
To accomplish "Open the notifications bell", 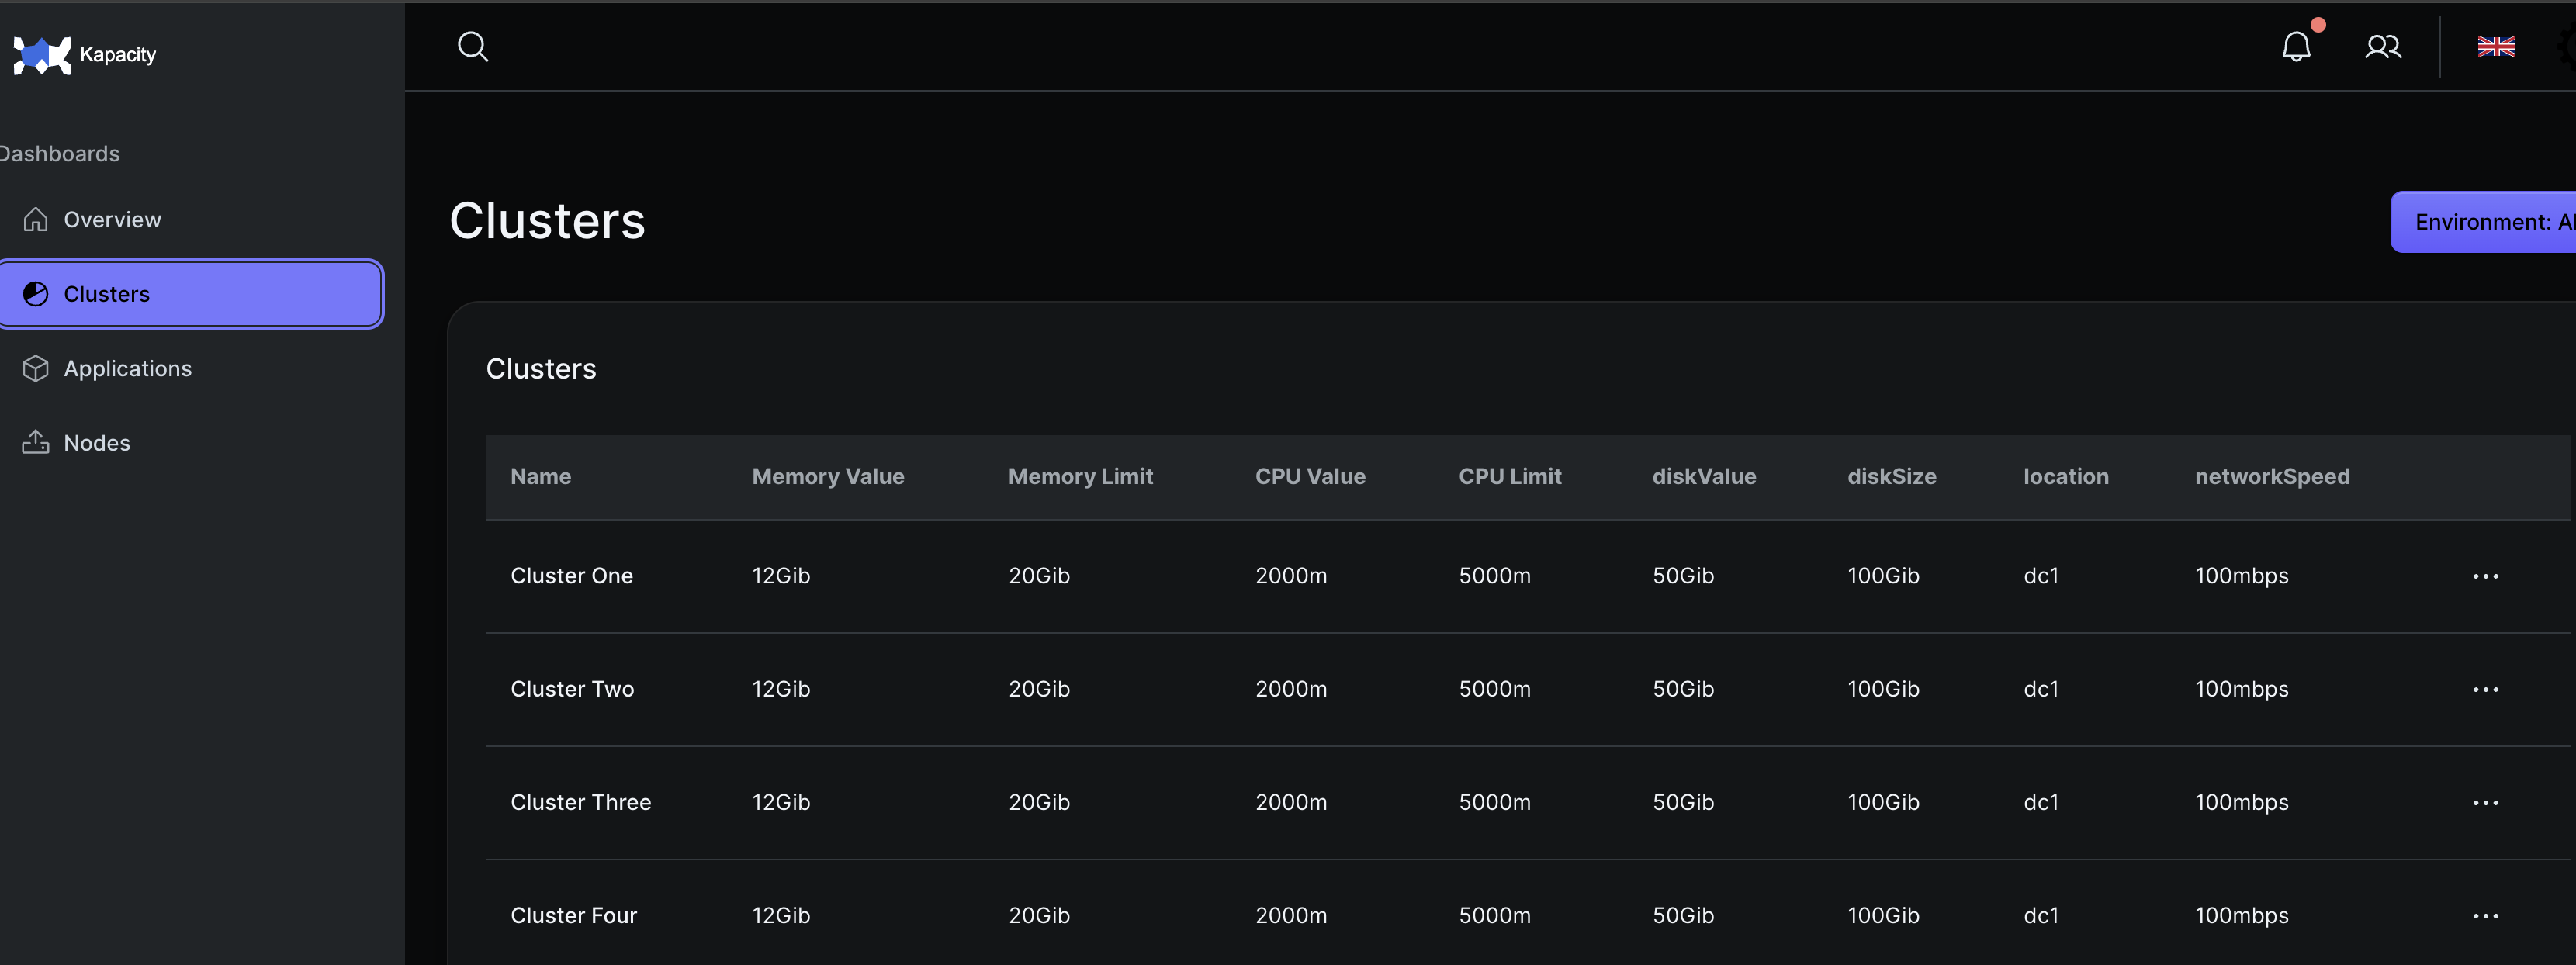I will [2296, 47].
